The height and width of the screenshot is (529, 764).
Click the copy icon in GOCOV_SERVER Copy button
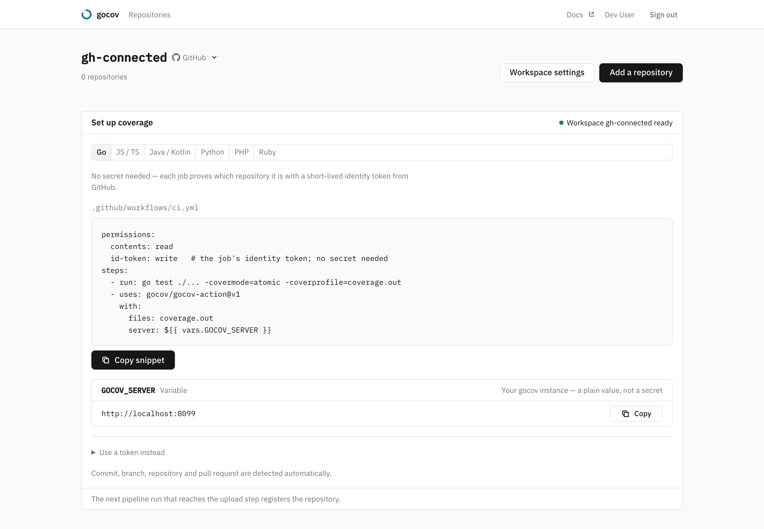(625, 414)
